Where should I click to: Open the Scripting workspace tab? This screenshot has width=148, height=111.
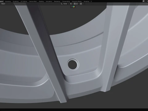(86, 1)
